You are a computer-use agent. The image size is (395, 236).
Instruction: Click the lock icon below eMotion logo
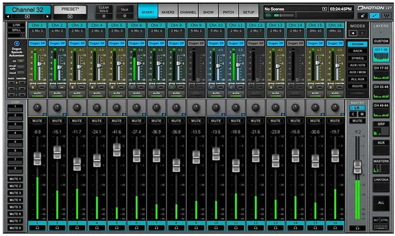363,16
